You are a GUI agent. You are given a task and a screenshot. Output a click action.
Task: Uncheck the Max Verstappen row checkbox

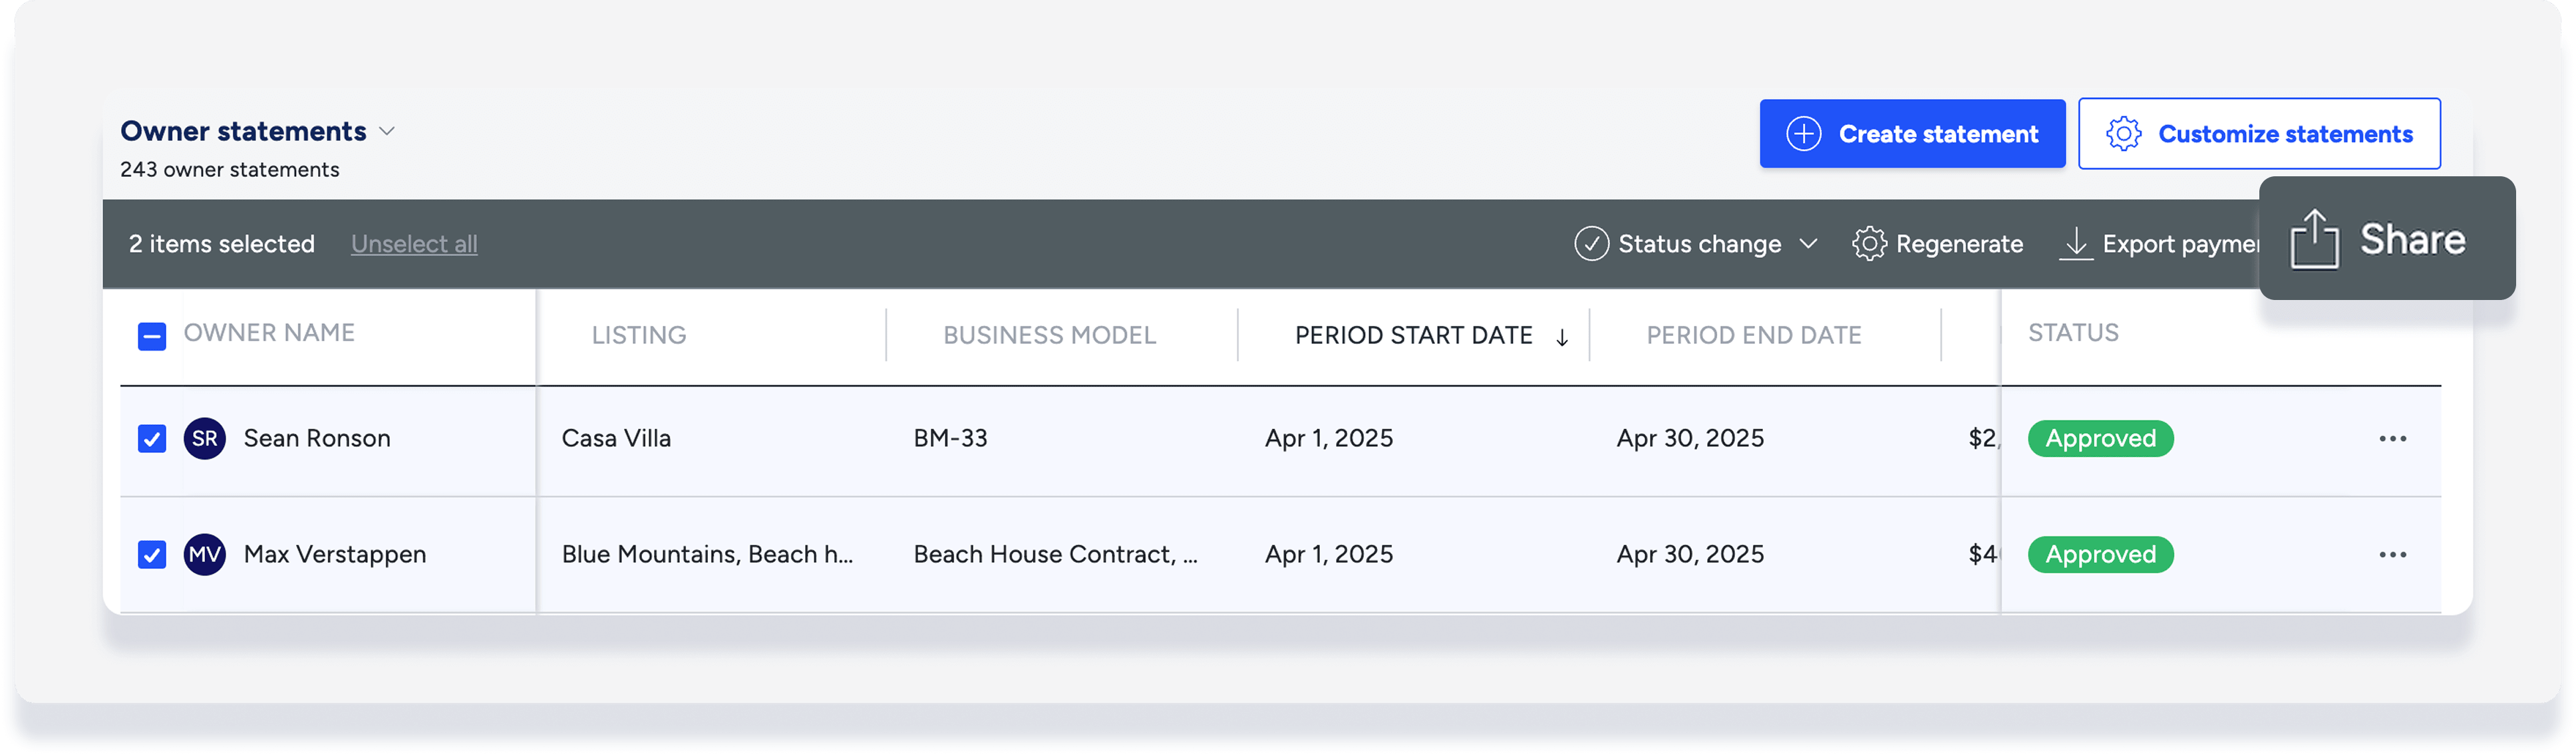(x=152, y=555)
